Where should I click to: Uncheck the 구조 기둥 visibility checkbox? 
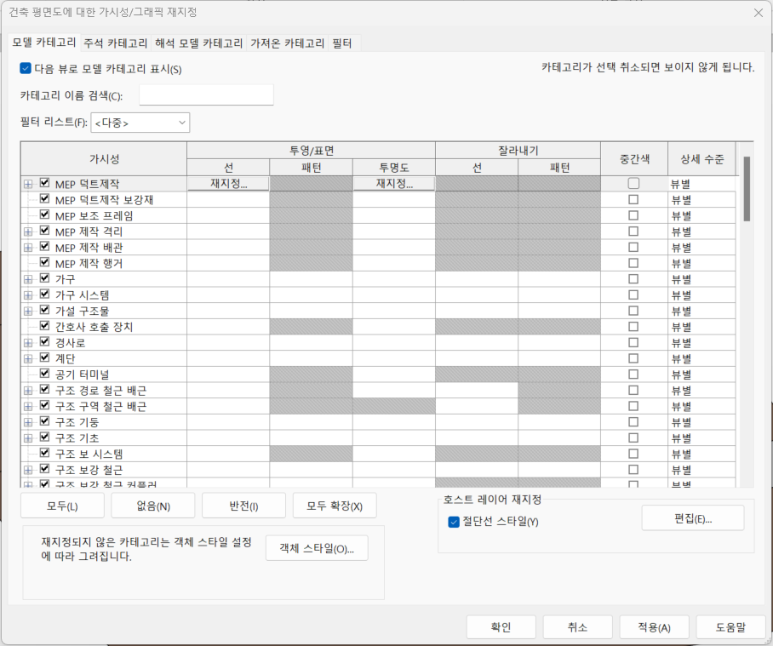coord(45,422)
